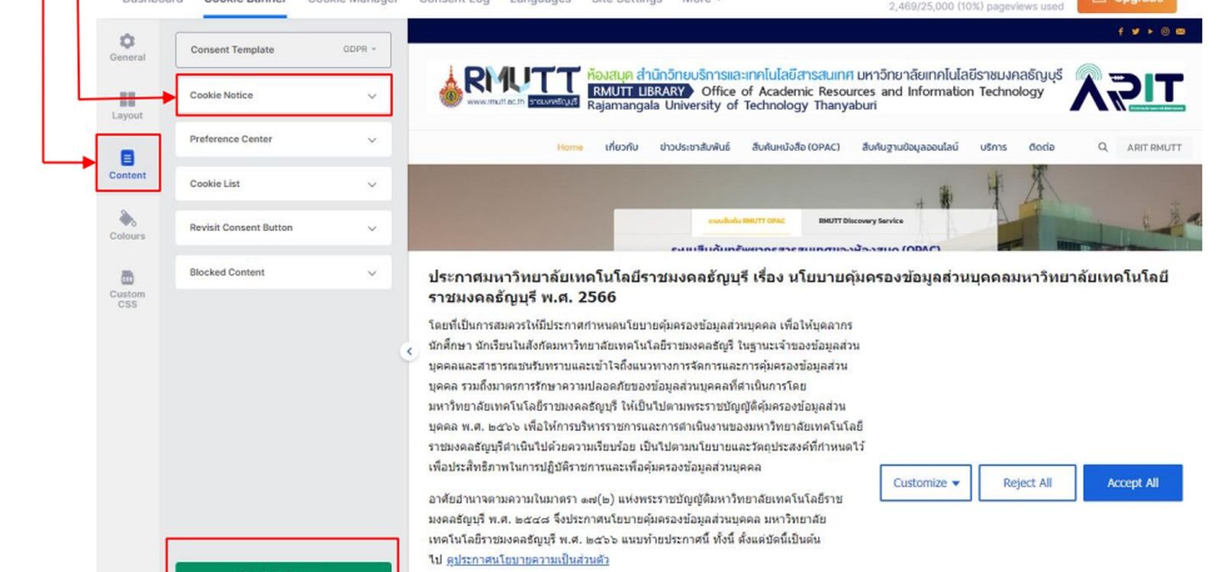This screenshot has height=572, width=1221.
Task: Click the cookie banner heading text
Action: tap(798, 287)
